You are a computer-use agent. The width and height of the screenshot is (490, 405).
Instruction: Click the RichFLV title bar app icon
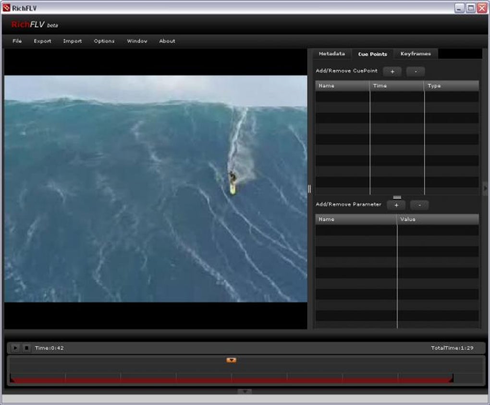6,8
